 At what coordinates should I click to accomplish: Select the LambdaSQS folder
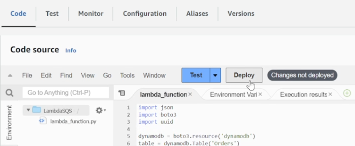[56, 110]
